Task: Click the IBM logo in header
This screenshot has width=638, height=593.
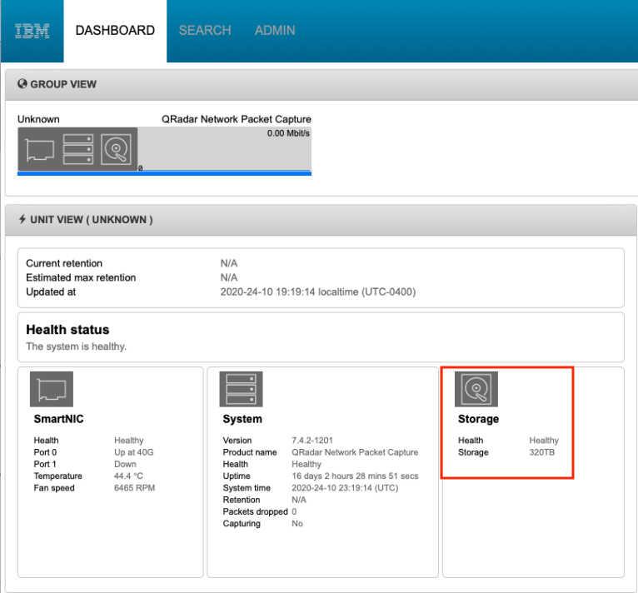Action: [32, 31]
